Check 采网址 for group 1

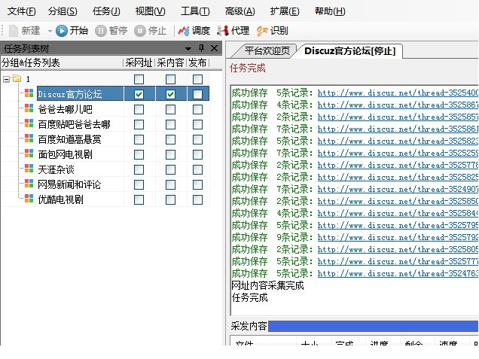(x=139, y=79)
